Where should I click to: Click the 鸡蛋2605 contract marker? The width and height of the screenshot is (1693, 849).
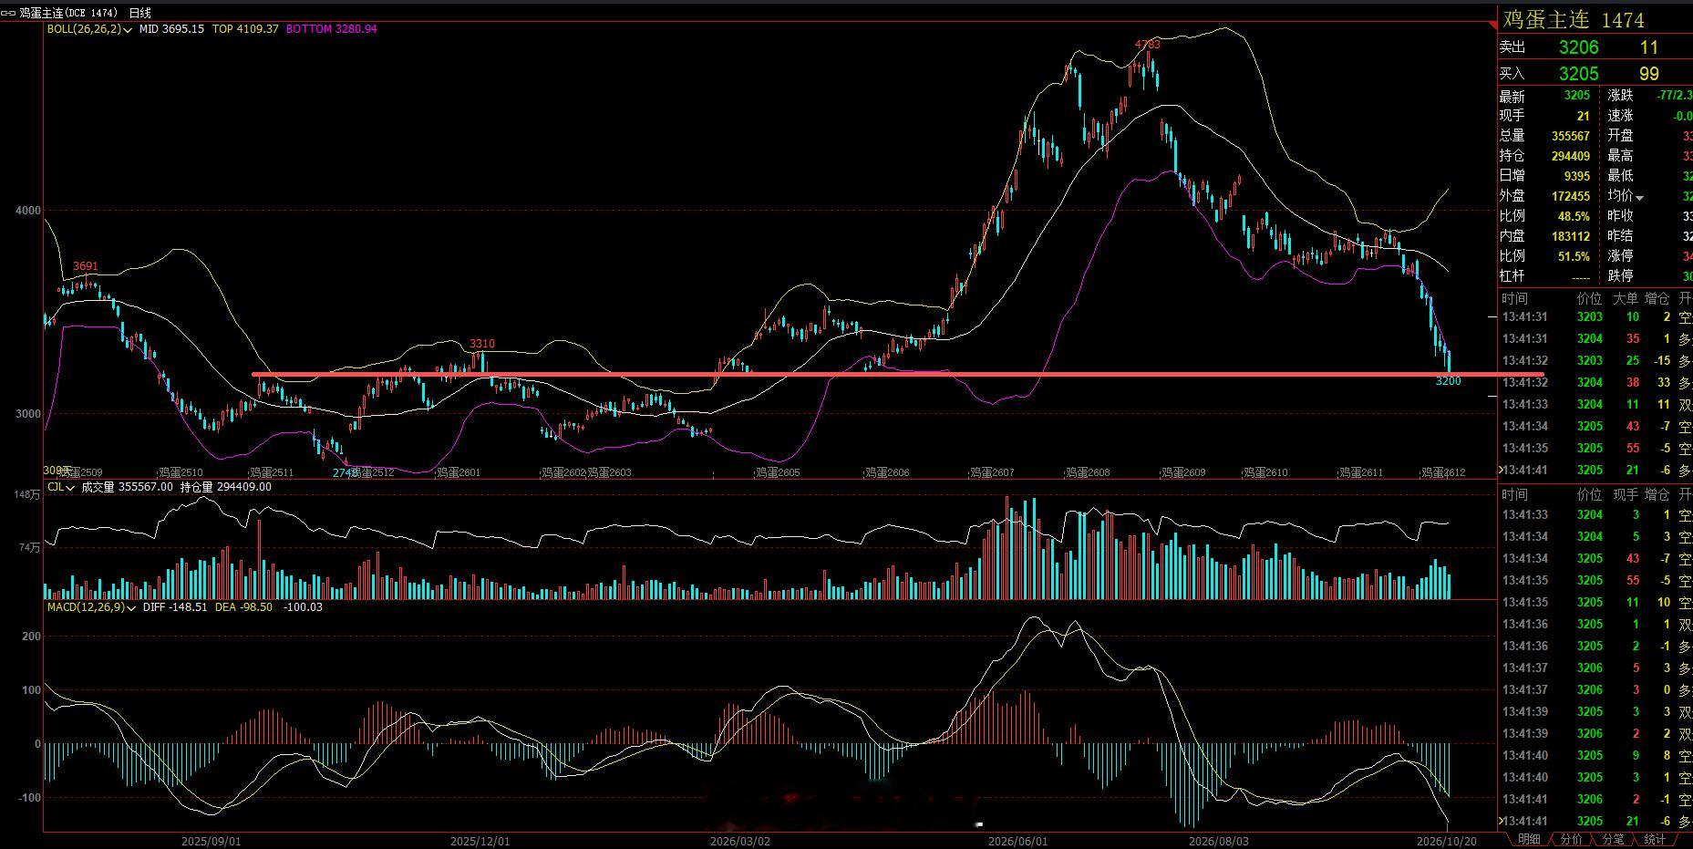pos(778,472)
